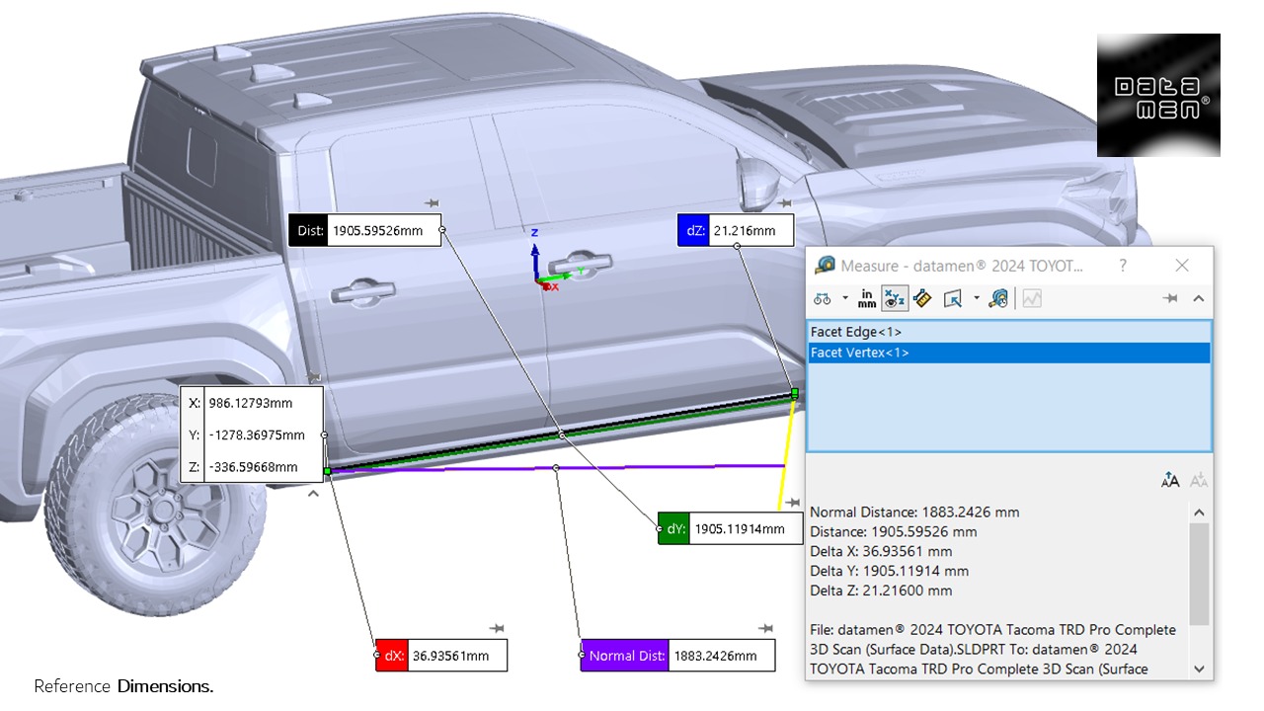This screenshot has height=711, width=1264.
Task: Toggle Show XYZ Measurements button
Action: [x=895, y=298]
